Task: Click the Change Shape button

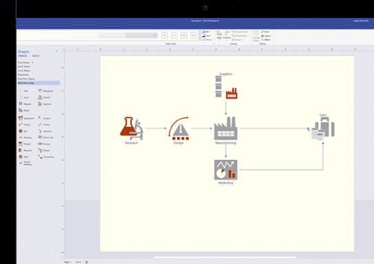Action: click(x=256, y=36)
